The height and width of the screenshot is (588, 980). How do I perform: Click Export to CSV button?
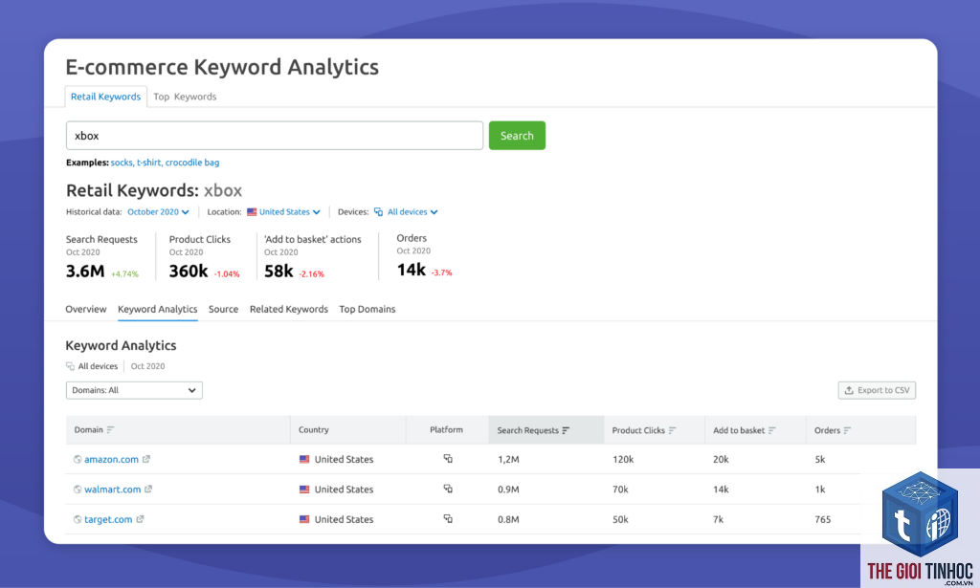[877, 390]
